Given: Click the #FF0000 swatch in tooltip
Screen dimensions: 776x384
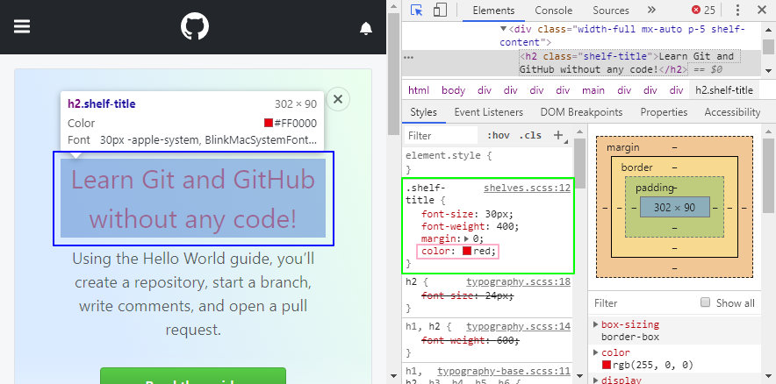Looking at the screenshot, I should 269,123.
